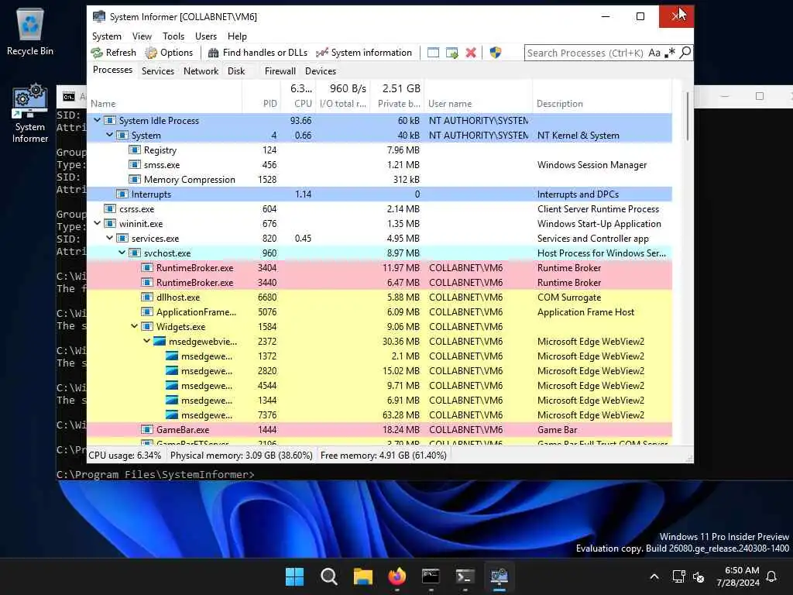The width and height of the screenshot is (793, 595).
Task: Select the Registry process row
Action: [379, 150]
